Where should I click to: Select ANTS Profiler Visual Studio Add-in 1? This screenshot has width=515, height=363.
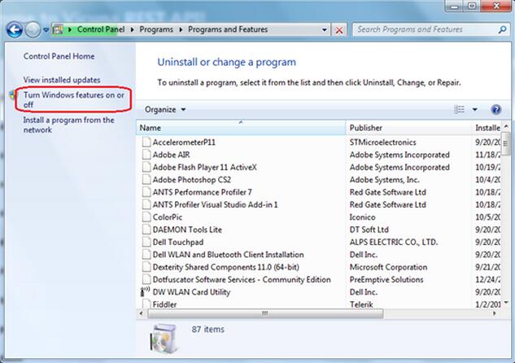(x=215, y=204)
